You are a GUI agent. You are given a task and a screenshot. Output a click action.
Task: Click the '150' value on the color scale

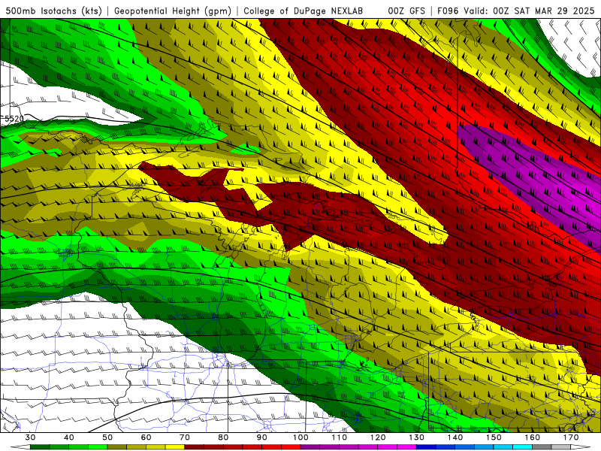tap(494, 437)
